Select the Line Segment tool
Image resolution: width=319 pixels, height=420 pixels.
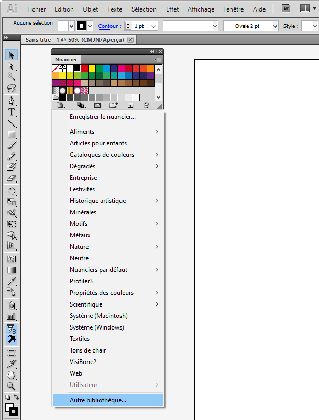12,123
